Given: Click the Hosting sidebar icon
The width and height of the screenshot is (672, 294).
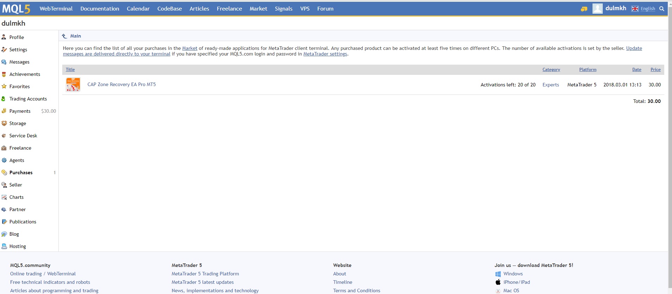Looking at the screenshot, I should (x=4, y=246).
